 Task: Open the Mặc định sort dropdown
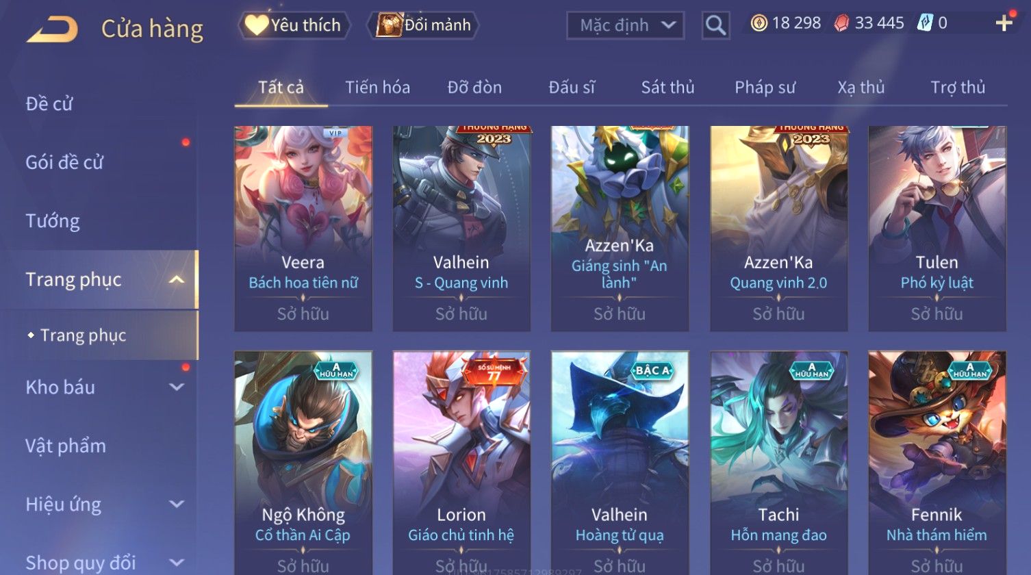point(625,25)
